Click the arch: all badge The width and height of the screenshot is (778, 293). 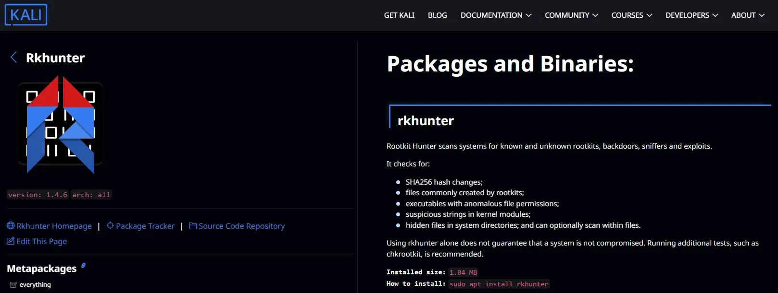coord(91,195)
